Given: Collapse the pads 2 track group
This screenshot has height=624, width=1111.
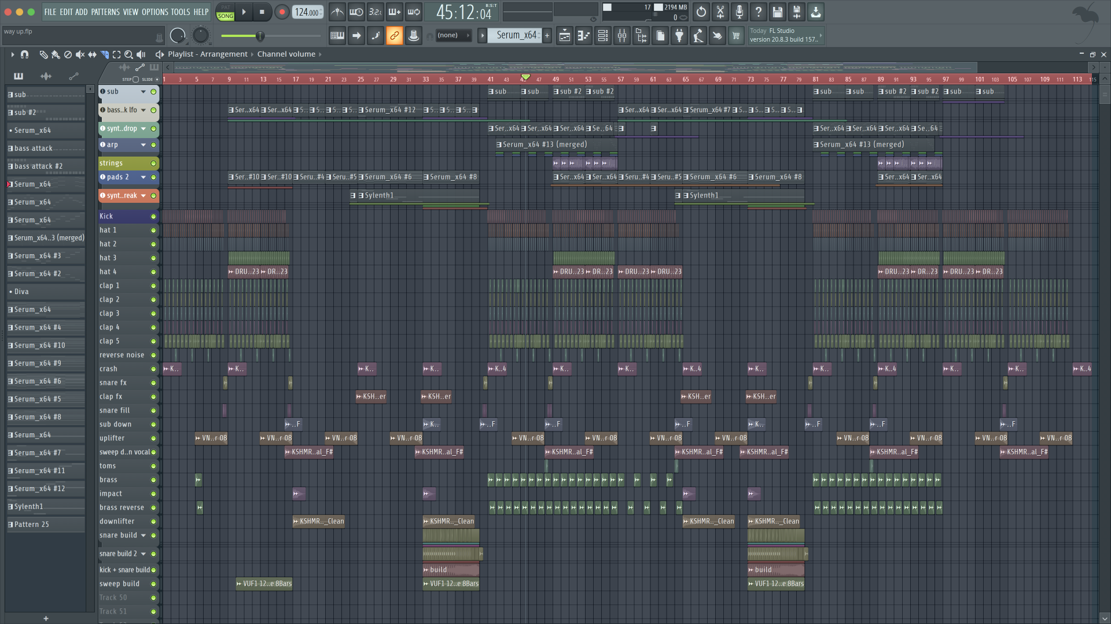Looking at the screenshot, I should (x=143, y=177).
